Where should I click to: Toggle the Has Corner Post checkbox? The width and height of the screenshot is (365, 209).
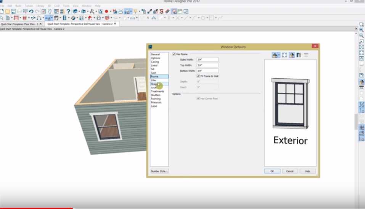[198, 98]
